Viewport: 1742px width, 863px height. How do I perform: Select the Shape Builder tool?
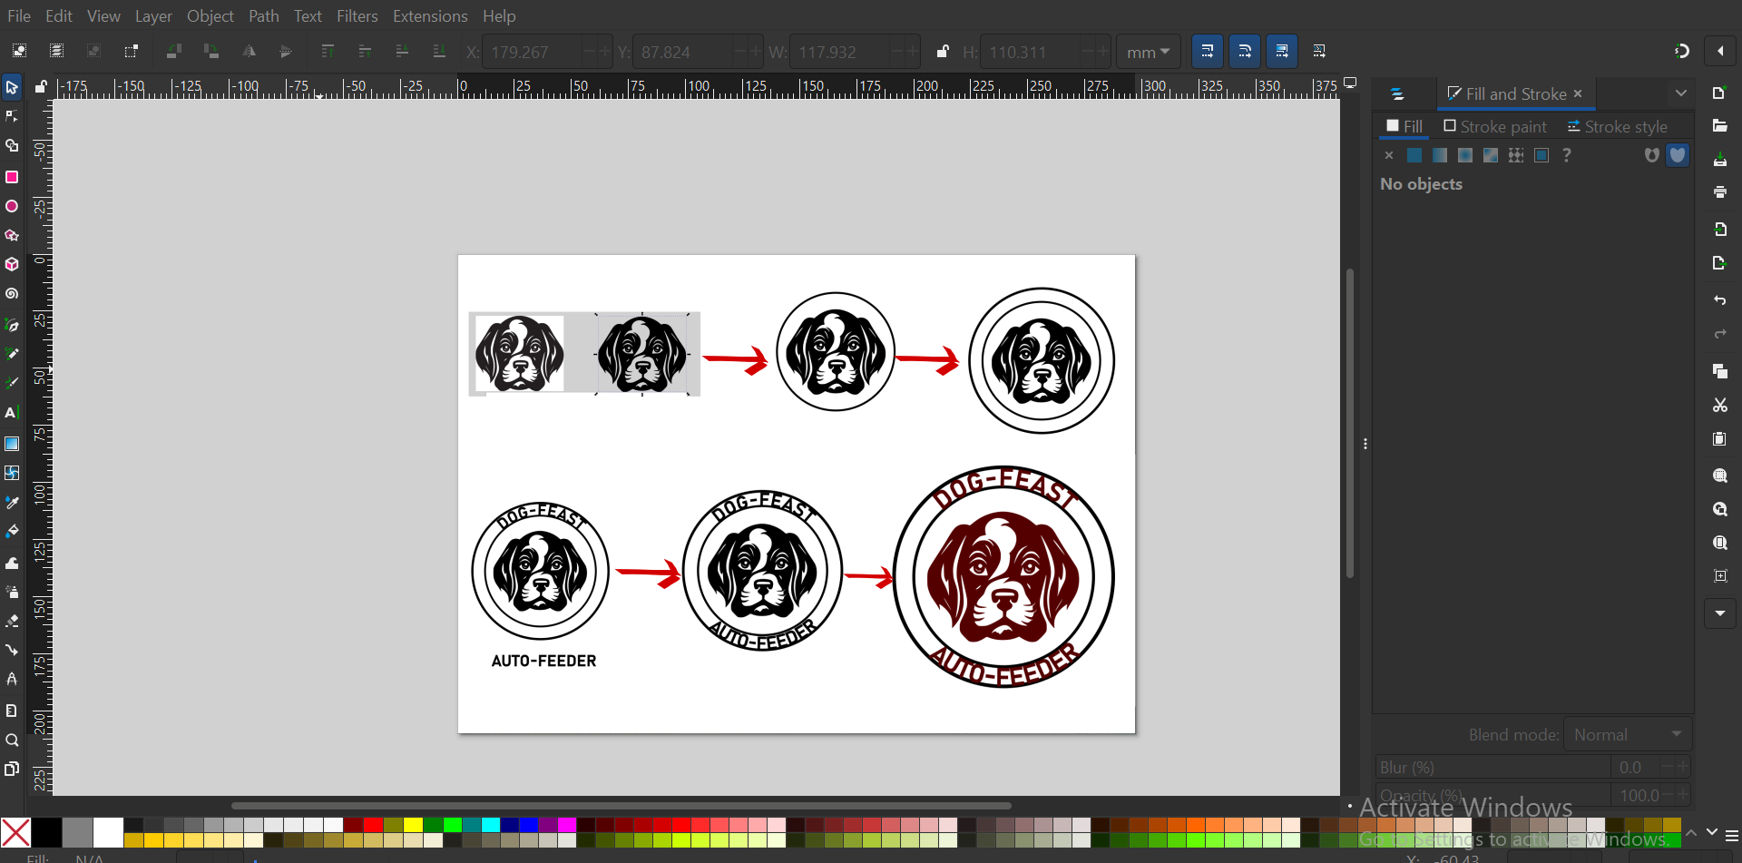tap(12, 145)
